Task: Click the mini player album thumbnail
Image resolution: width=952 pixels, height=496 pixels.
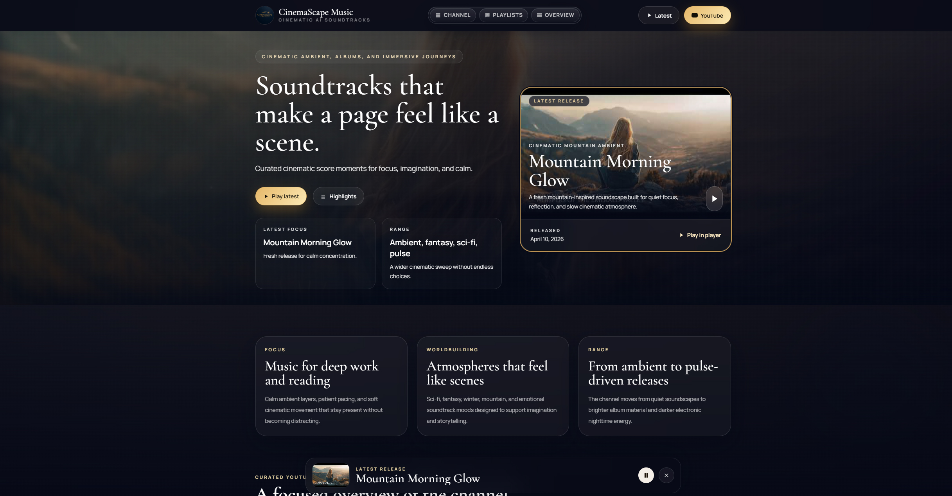Action: tap(331, 475)
